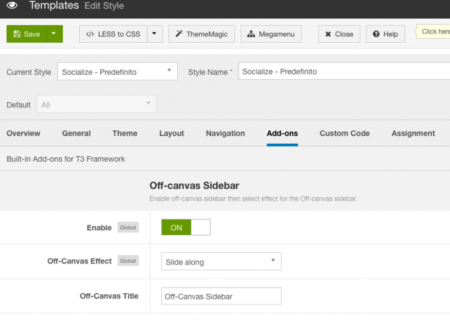The width and height of the screenshot is (450, 332).
Task: Switch to the Custom Code tab
Action: coord(344,133)
